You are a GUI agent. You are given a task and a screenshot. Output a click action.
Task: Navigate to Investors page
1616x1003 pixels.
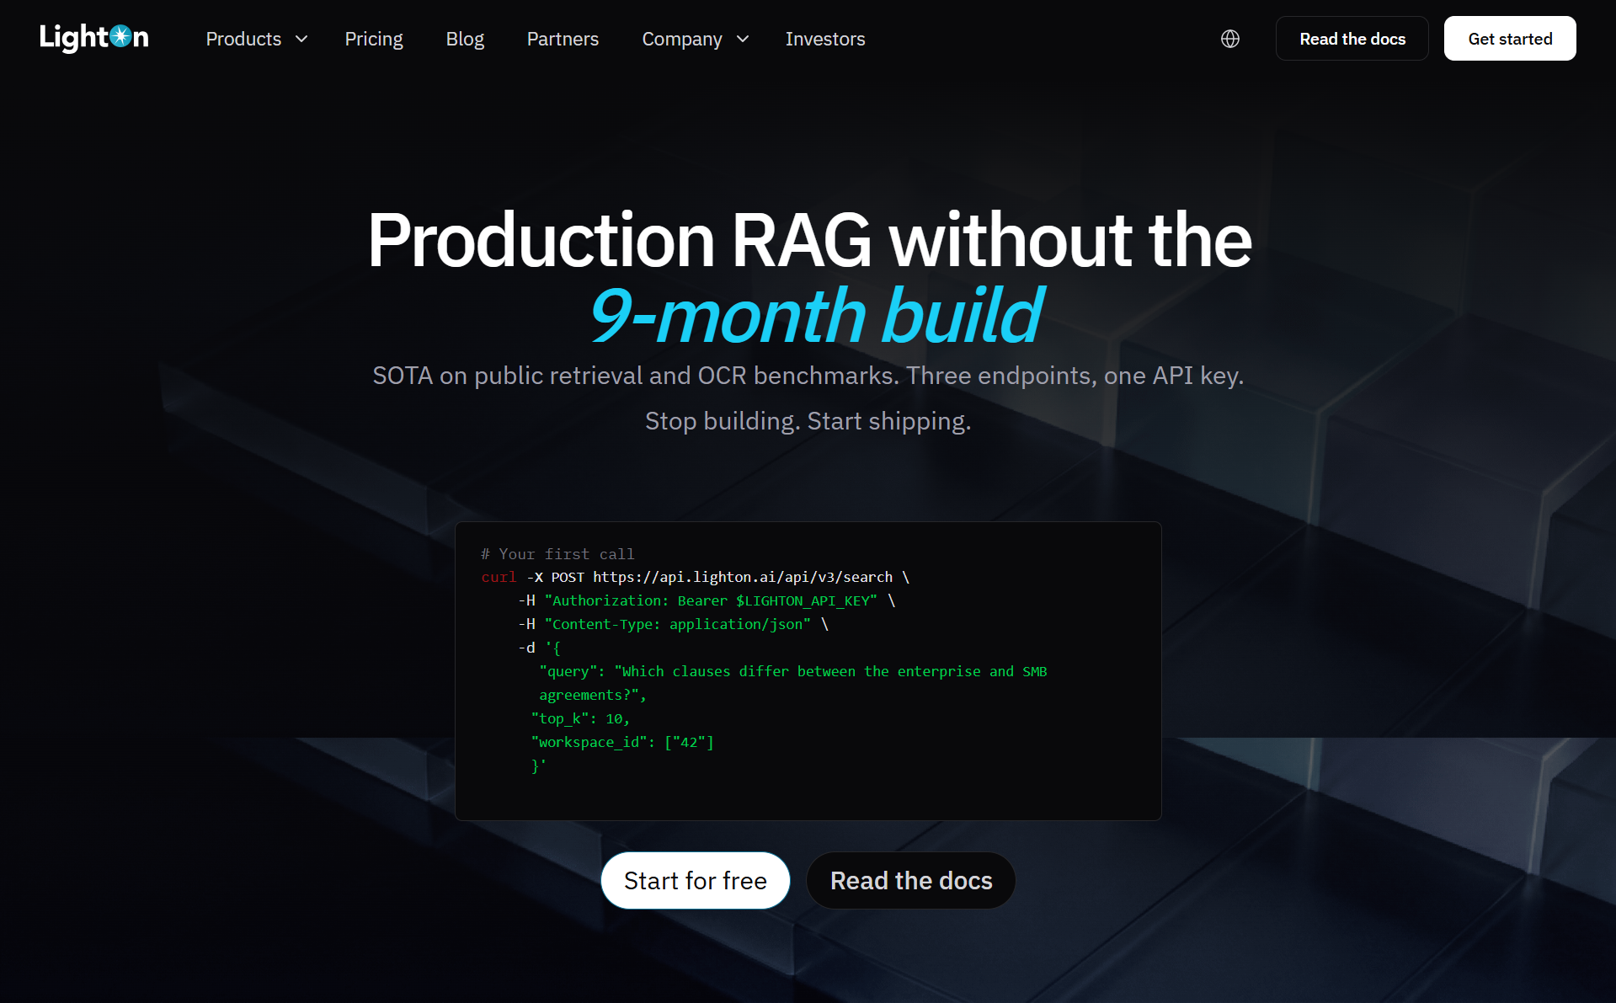click(x=825, y=39)
